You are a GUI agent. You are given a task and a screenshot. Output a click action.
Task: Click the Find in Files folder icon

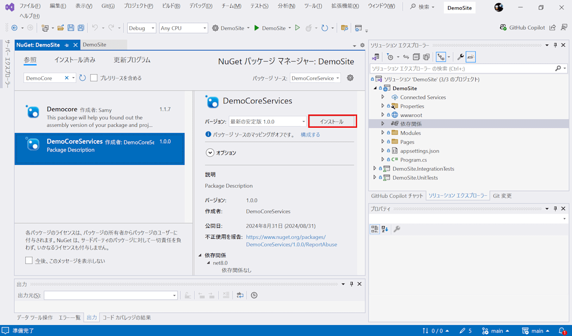click(344, 28)
